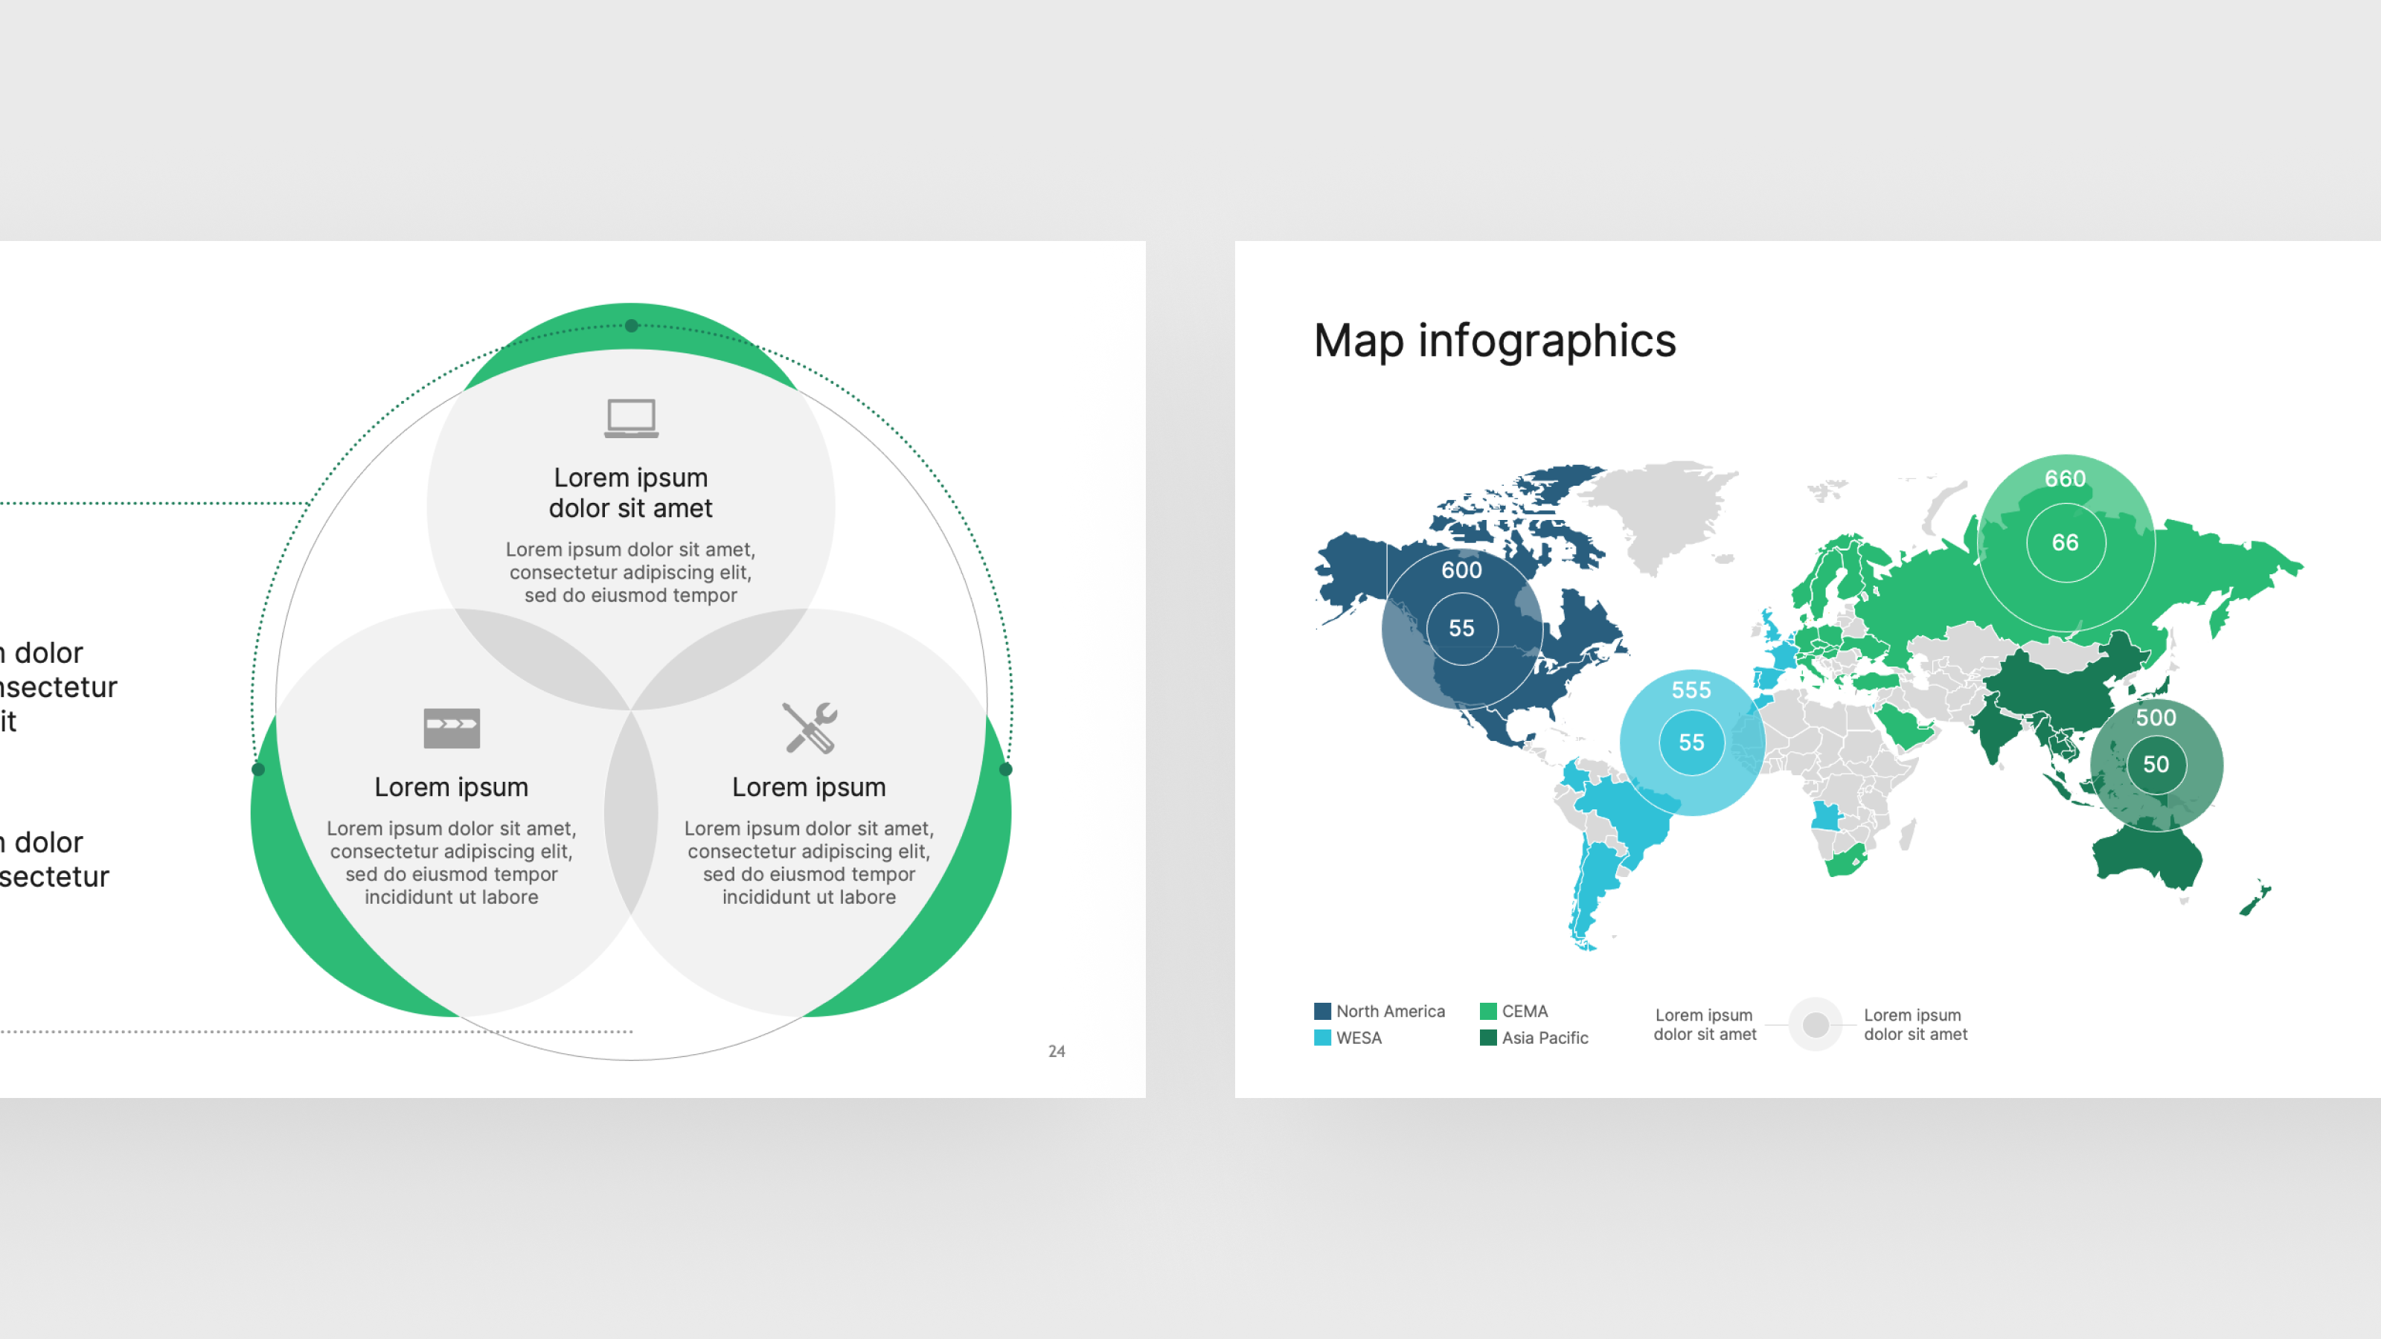Select the Asia Pacific 50 bubble
The image size is (2381, 1339).
(2156, 764)
